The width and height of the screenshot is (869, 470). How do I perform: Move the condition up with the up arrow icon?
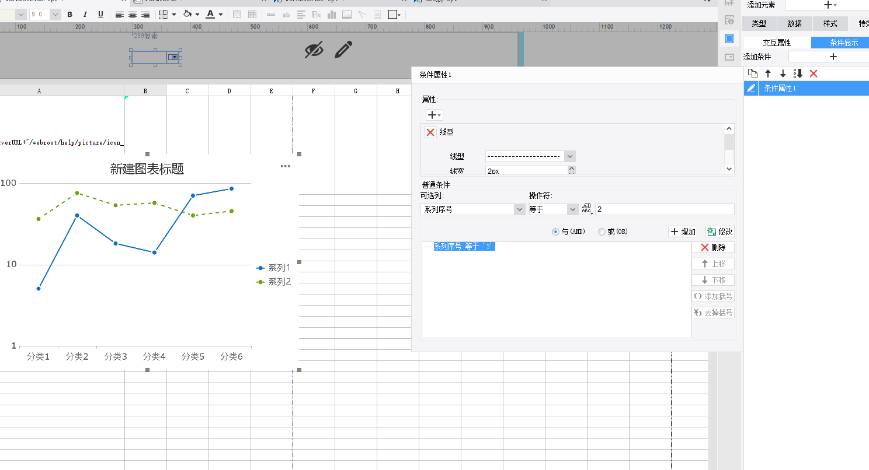pyautogui.click(x=768, y=73)
